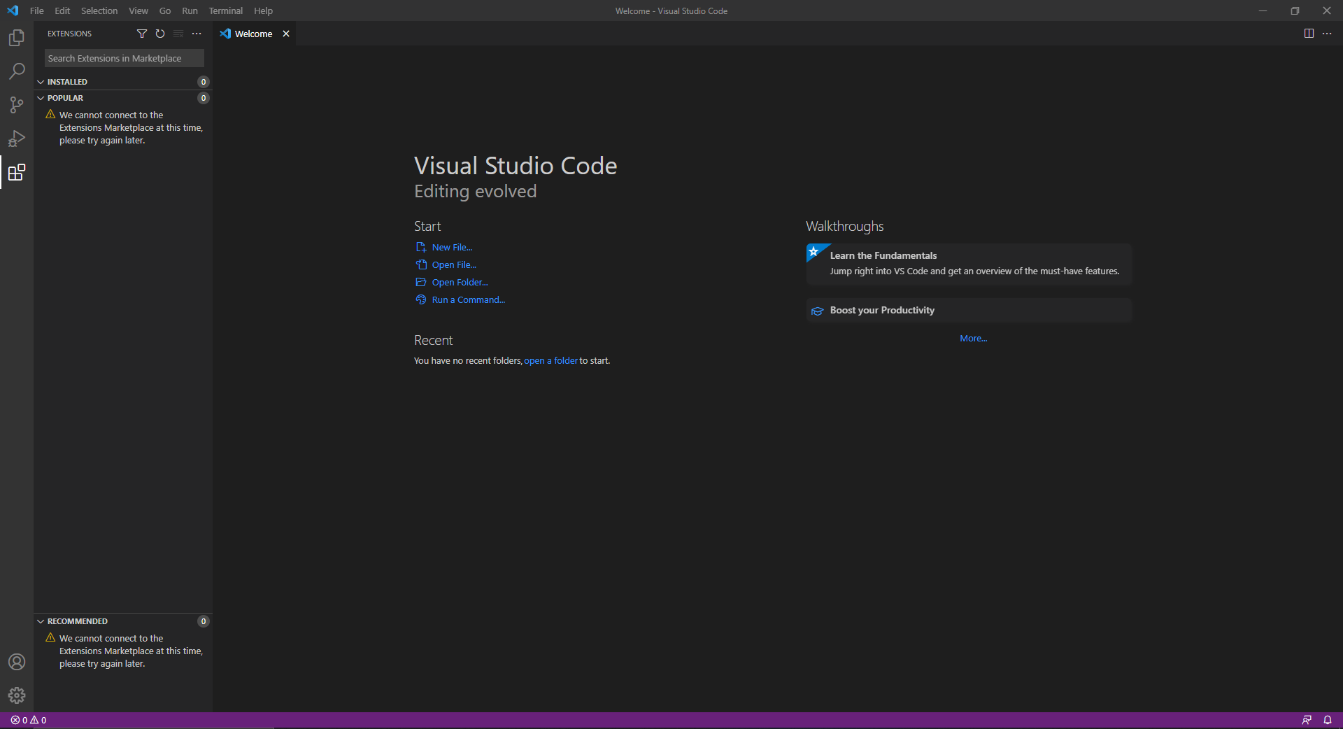Open Extensions views and more actions menu

click(197, 34)
